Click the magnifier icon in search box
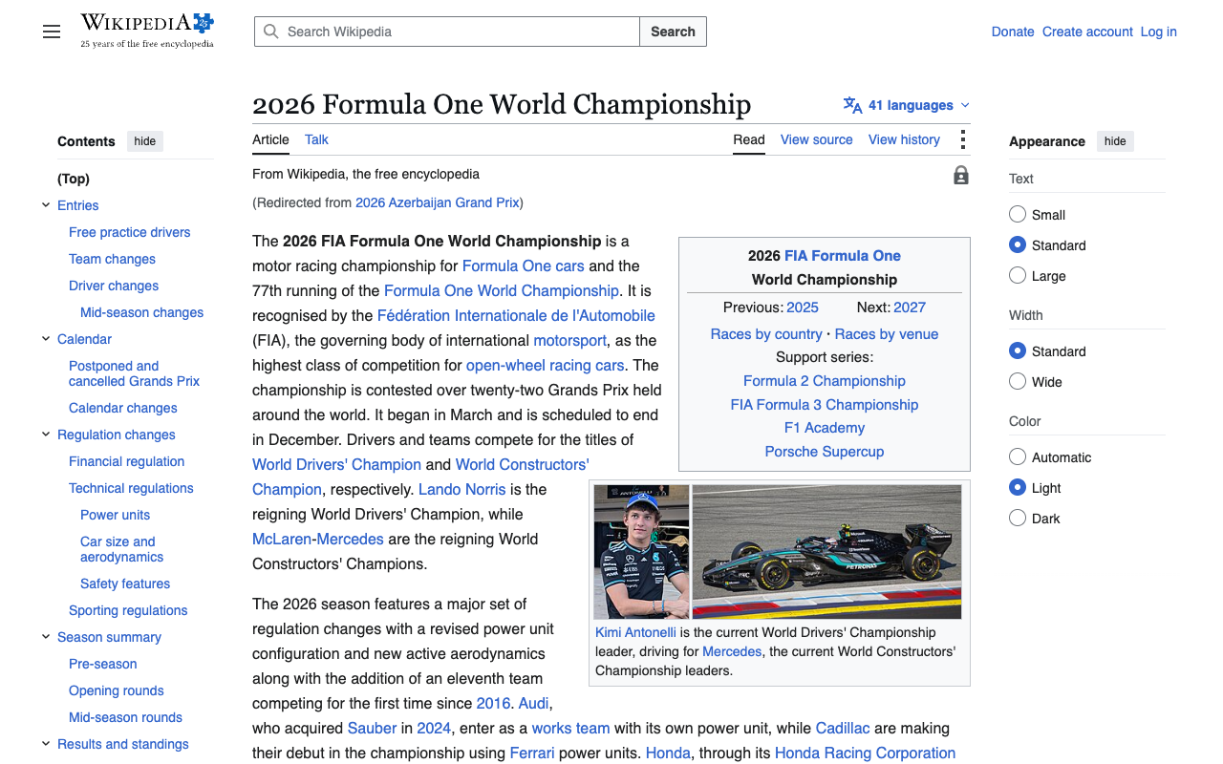Viewport: 1223px width, 764px height. pos(271,32)
